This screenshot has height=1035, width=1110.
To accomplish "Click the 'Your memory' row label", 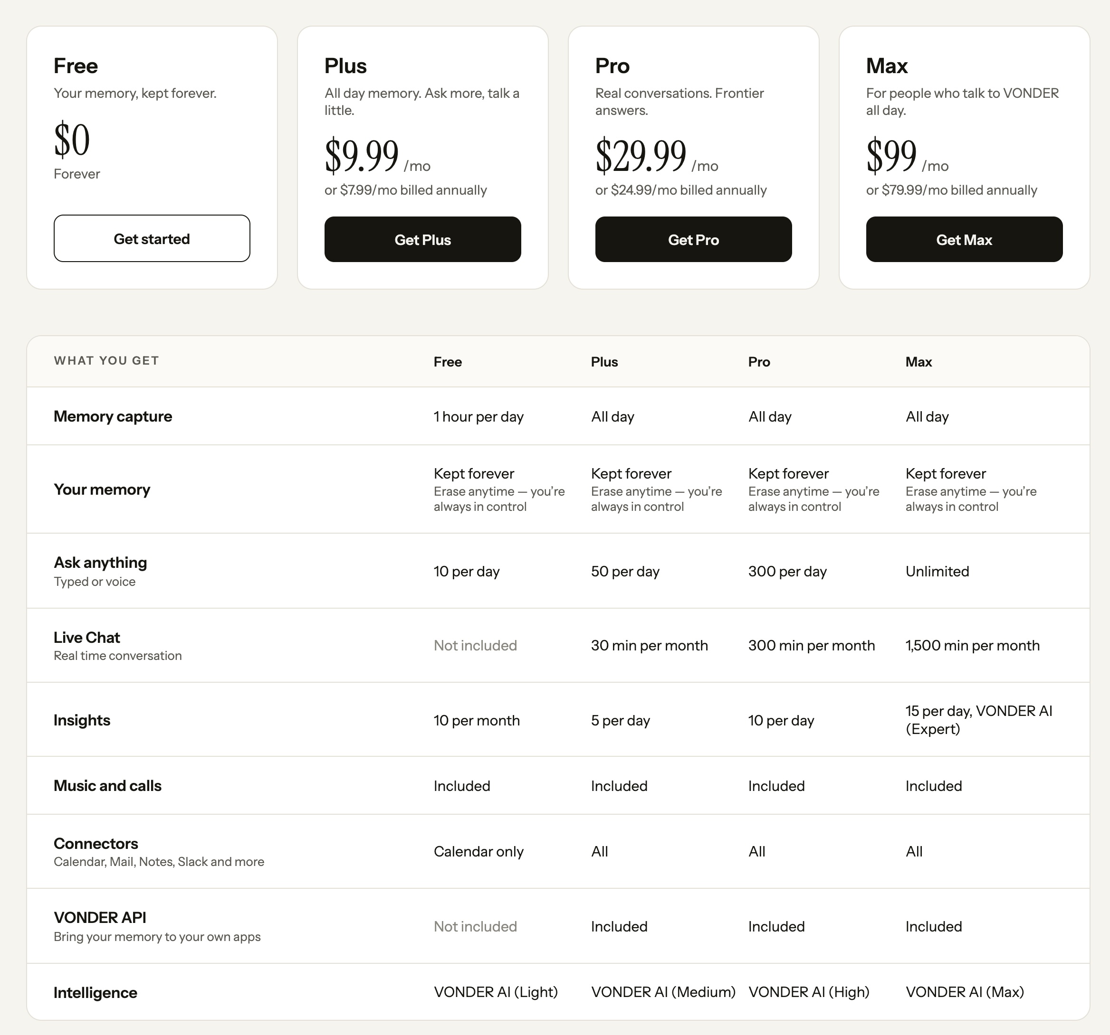I will tap(102, 489).
